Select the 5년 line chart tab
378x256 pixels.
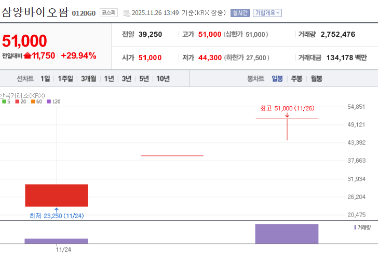click(144, 79)
